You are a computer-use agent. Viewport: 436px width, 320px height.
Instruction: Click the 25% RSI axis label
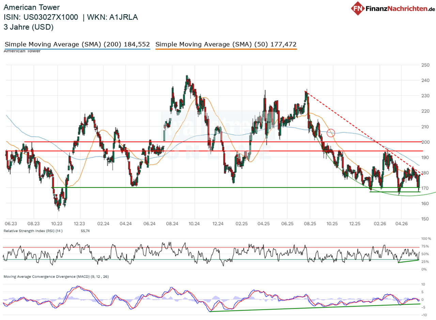[425, 262]
